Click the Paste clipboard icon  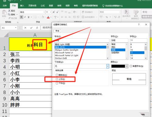pos(4,12)
